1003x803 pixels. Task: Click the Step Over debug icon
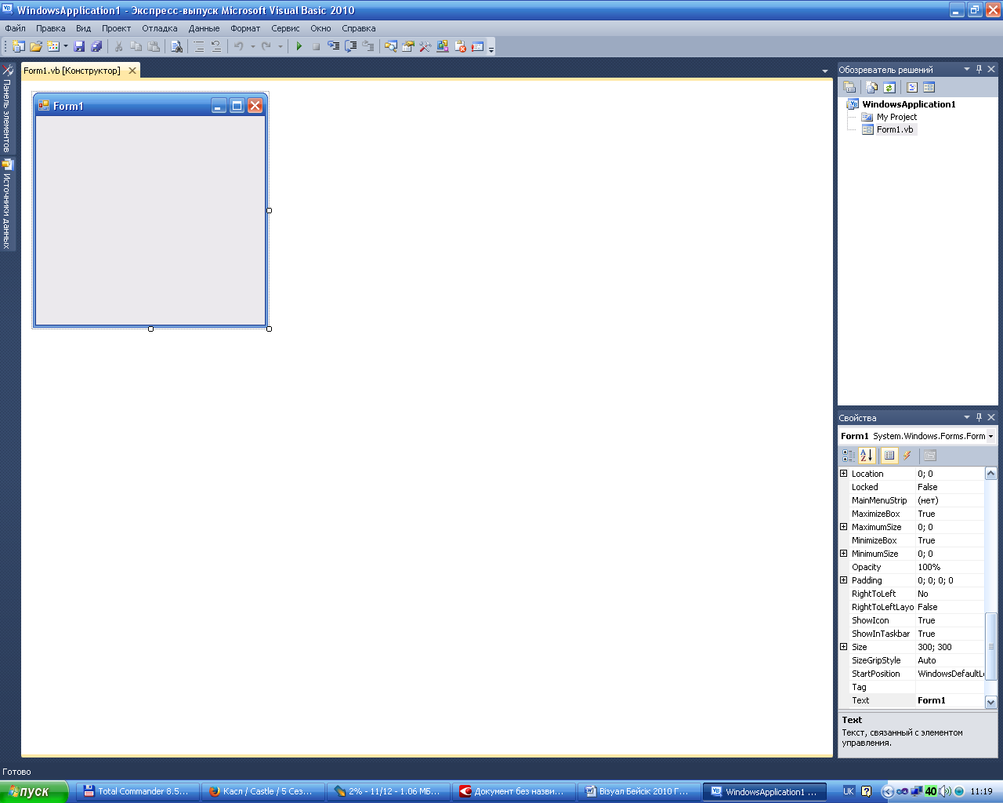[350, 47]
